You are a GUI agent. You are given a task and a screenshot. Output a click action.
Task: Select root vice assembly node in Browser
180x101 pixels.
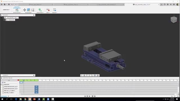pyautogui.click(x=11, y=18)
